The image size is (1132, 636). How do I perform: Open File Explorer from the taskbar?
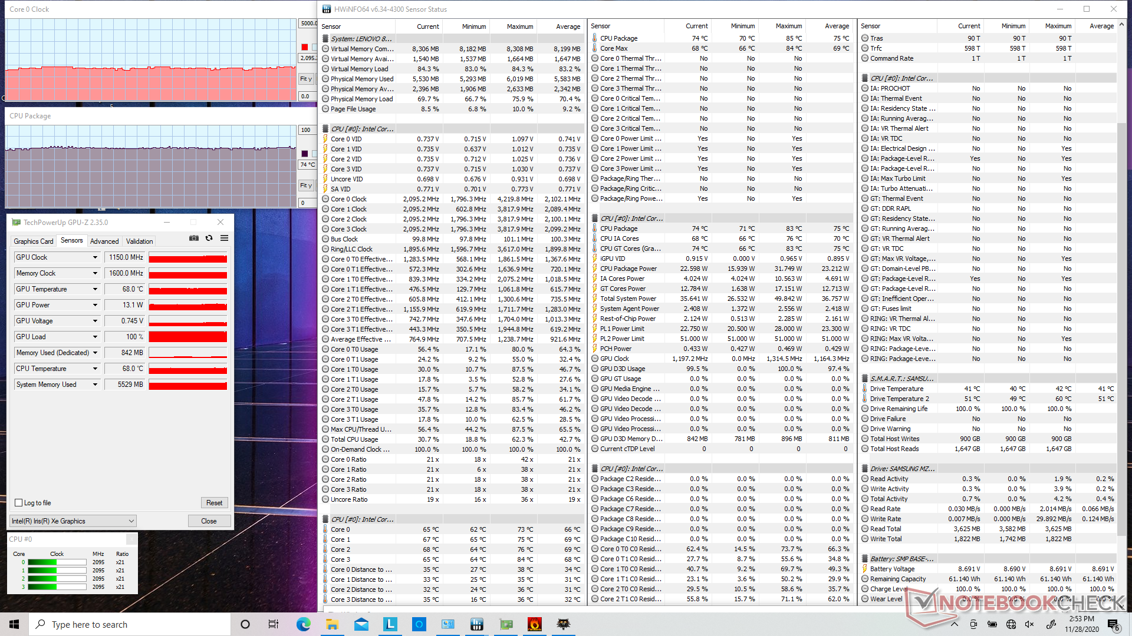pos(332,624)
